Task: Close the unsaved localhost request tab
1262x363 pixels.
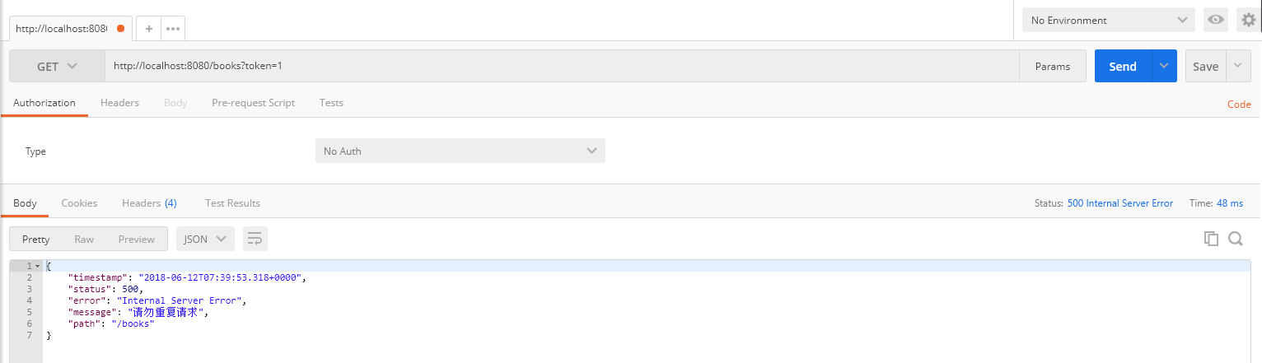Action: tap(121, 28)
